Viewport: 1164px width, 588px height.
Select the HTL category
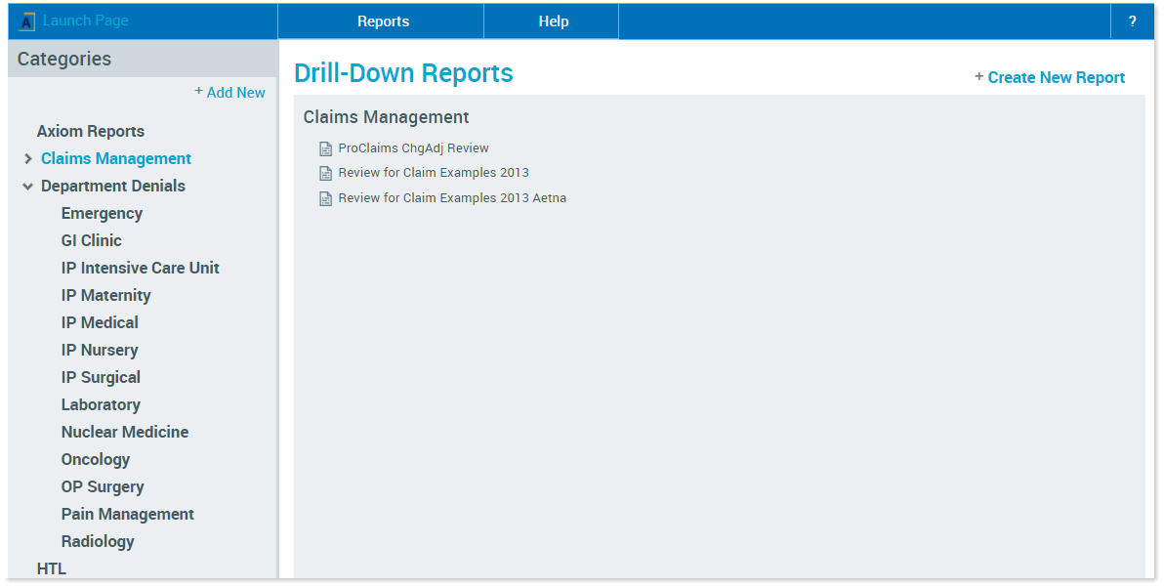[52, 567]
